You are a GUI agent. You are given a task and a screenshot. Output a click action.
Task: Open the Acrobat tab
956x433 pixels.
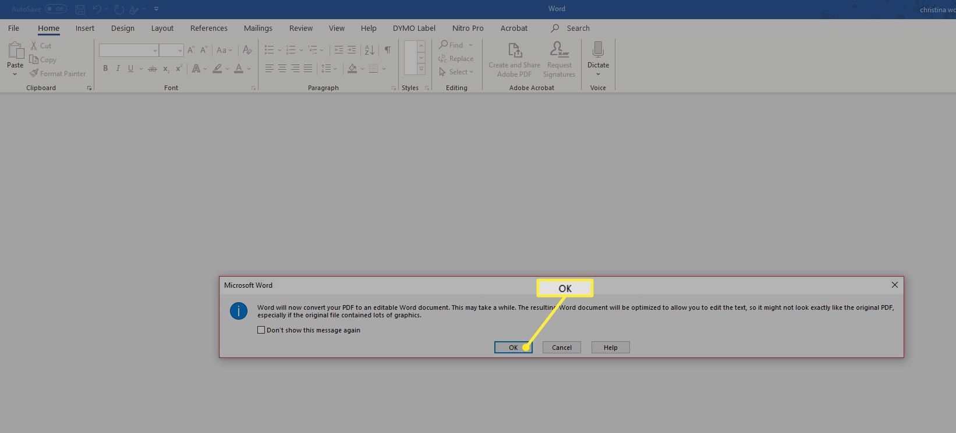514,28
